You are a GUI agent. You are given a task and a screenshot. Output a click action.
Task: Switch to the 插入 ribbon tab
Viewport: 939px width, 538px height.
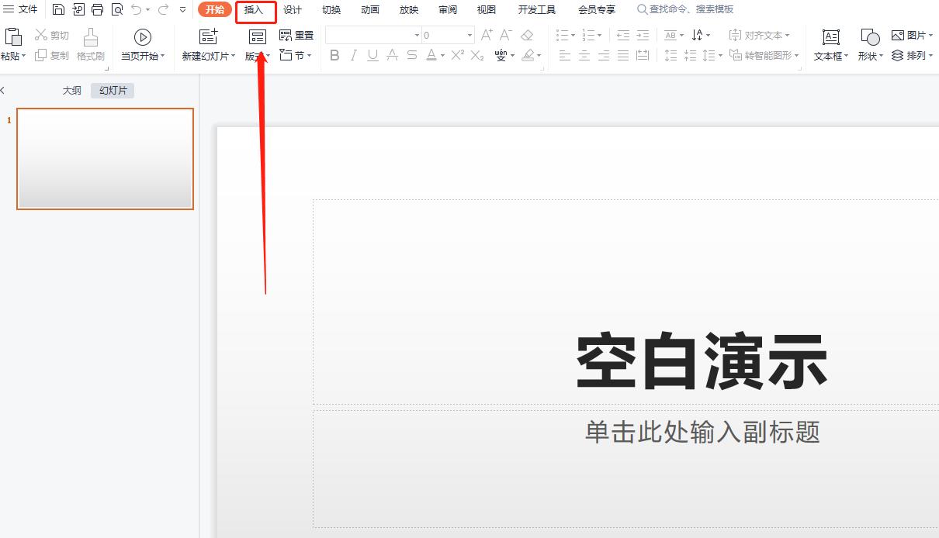click(x=255, y=9)
